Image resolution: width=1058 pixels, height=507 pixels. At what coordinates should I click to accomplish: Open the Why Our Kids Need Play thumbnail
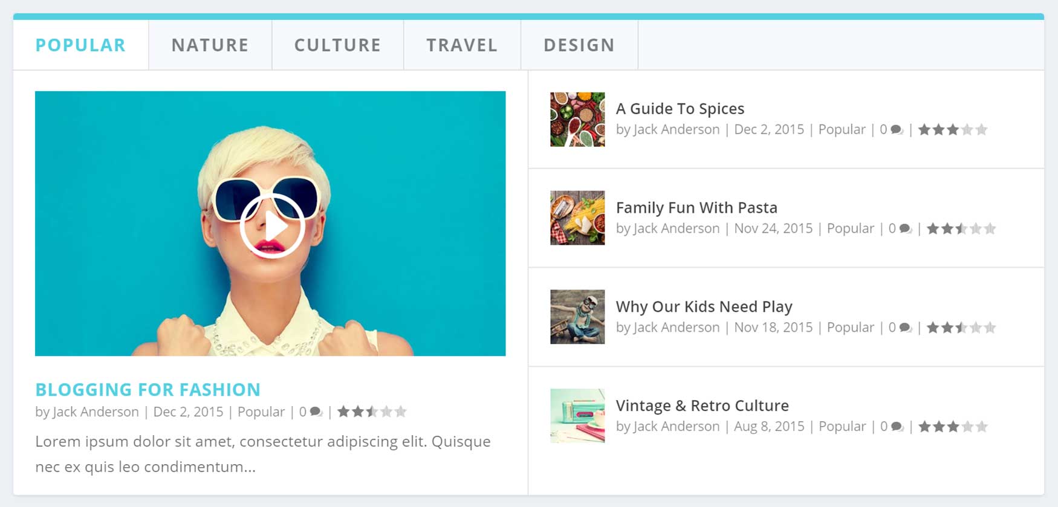tap(577, 317)
